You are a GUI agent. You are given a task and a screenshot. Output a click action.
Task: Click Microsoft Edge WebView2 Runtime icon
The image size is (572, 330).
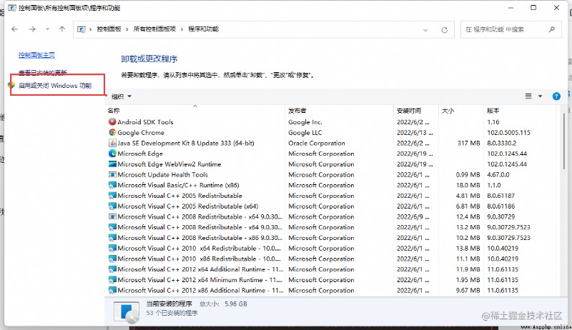(112, 164)
